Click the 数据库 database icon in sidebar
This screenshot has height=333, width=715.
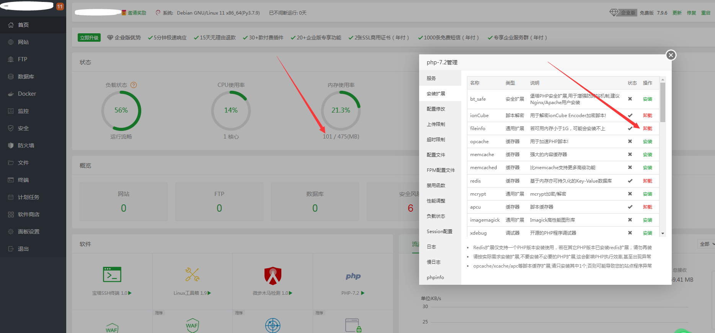click(11, 77)
